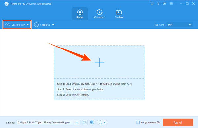The image size is (198, 128).
Task: Toggle the hardware acceleration icon
Action: coord(92,122)
